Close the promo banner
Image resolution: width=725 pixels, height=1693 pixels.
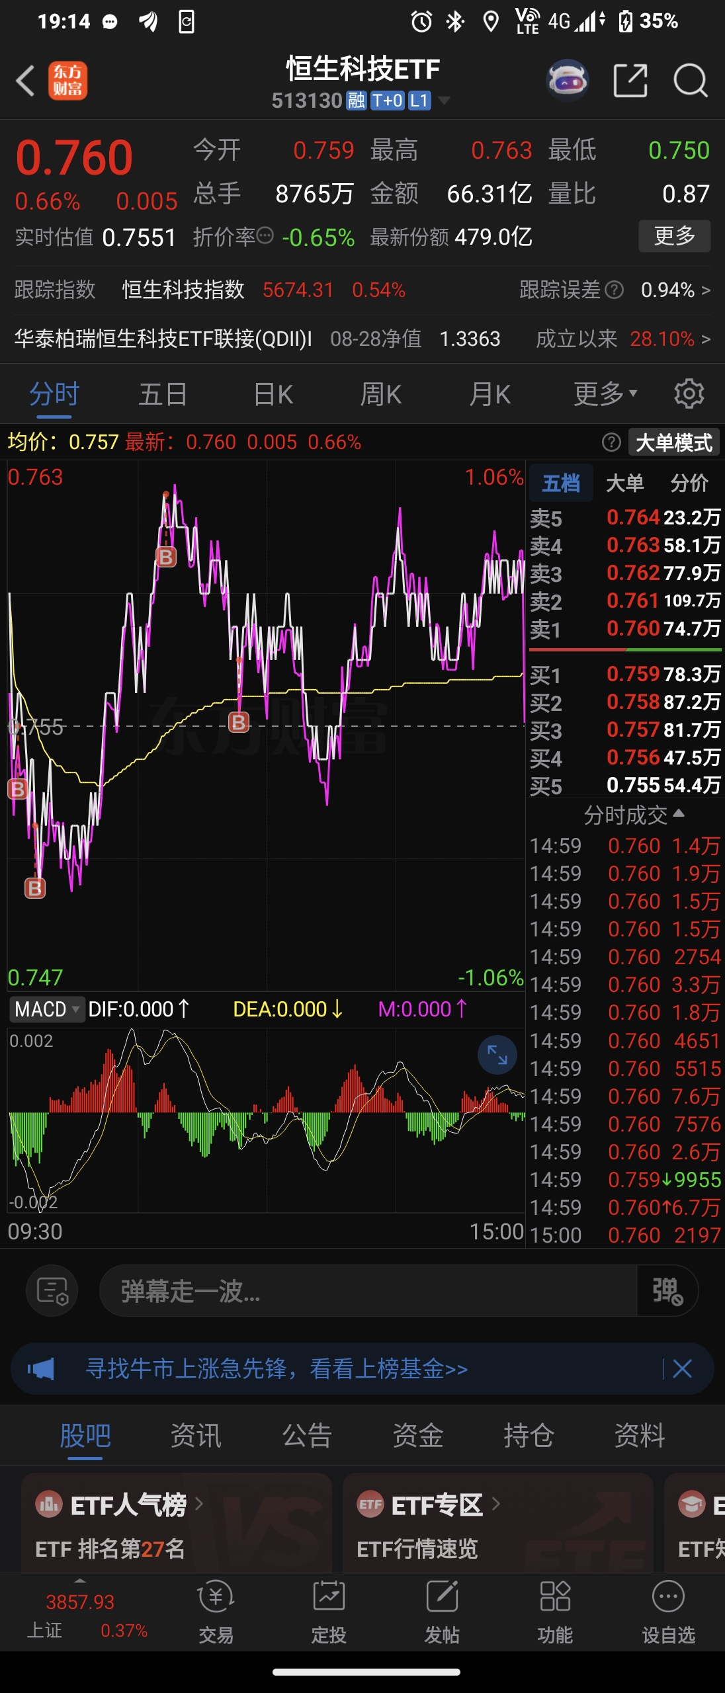click(682, 1368)
